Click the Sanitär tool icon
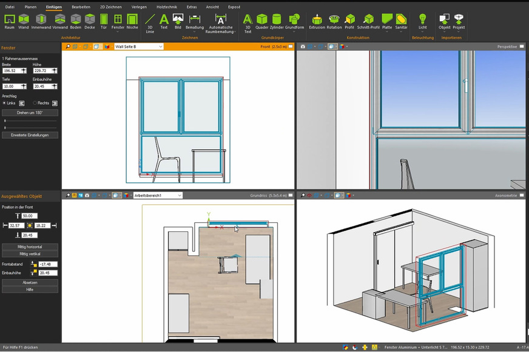This screenshot has height=352, width=529. click(x=401, y=20)
